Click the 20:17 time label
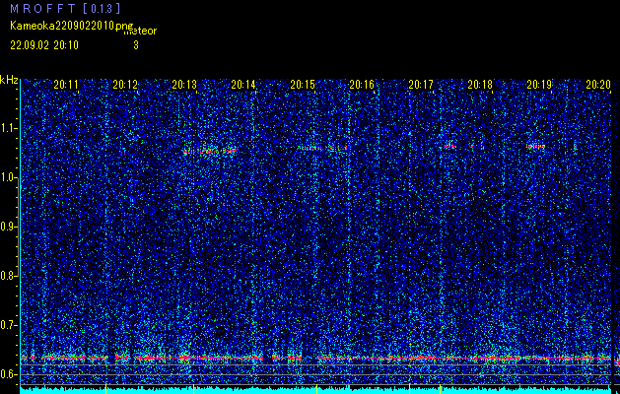620x394 pixels. 421,85
